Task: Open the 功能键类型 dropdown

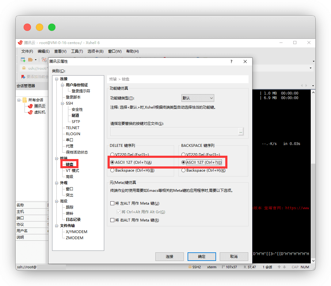Action: pos(198,98)
